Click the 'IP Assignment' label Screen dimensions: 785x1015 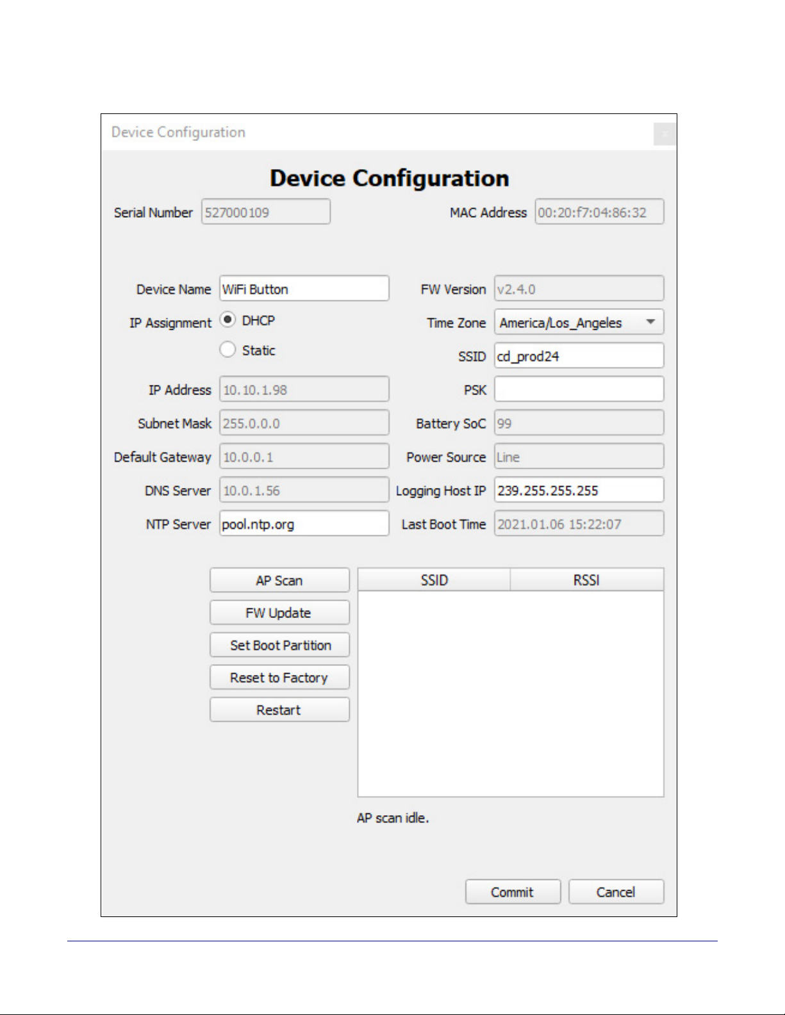tap(170, 323)
